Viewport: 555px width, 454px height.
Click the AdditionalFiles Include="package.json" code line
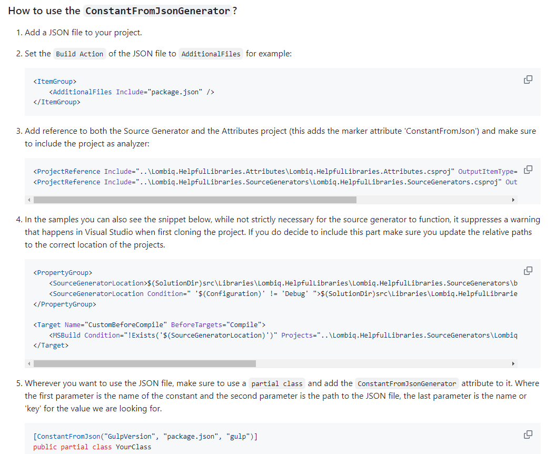click(x=132, y=92)
